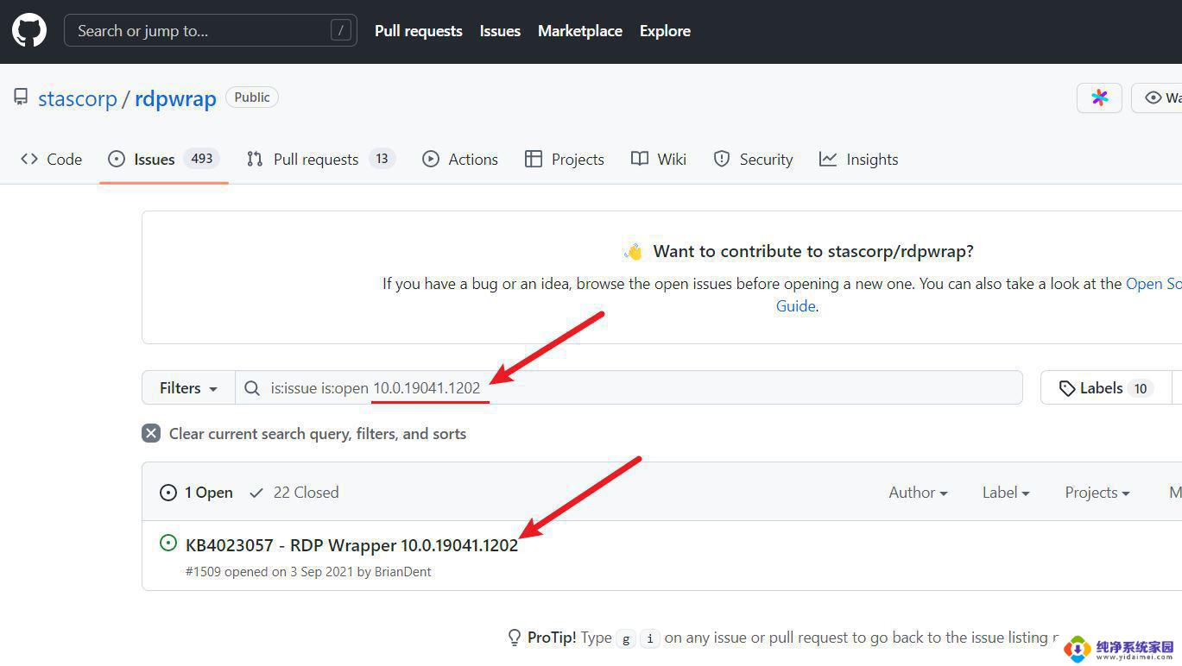Click the slash shortcut key hint
The height and width of the screenshot is (666, 1182).
[341, 31]
